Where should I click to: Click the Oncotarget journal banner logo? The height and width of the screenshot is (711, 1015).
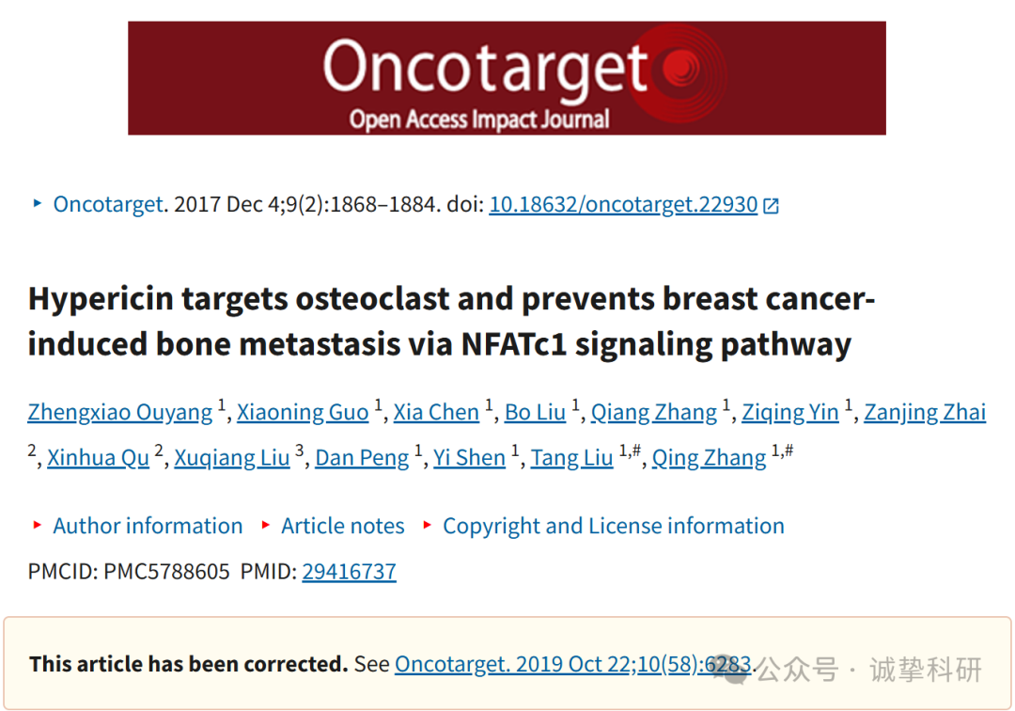[x=507, y=78]
